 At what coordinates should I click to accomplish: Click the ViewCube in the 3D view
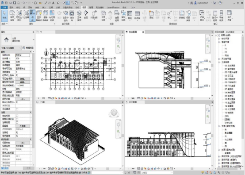click(114, 113)
